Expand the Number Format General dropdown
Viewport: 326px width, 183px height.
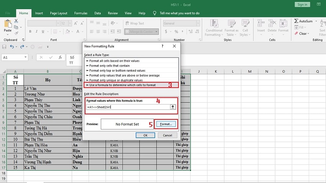[193, 23]
